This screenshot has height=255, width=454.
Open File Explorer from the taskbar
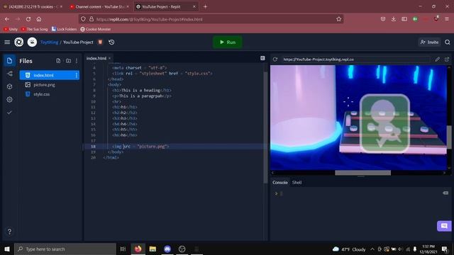[x=153, y=249]
